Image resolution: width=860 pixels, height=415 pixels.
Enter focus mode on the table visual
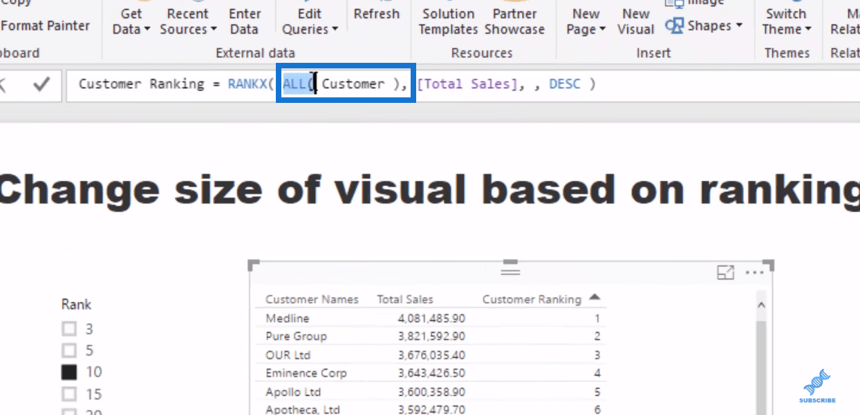(x=725, y=273)
